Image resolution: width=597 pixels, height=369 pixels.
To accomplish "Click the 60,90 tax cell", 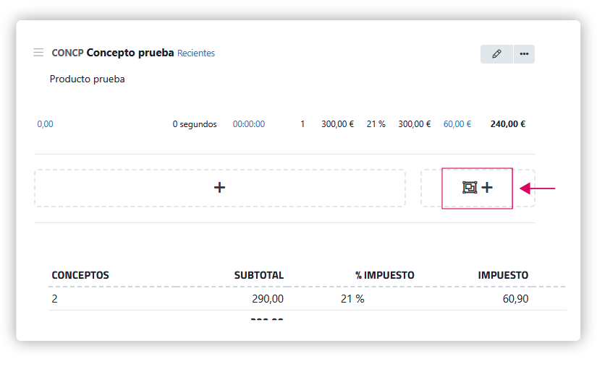I will point(515,299).
